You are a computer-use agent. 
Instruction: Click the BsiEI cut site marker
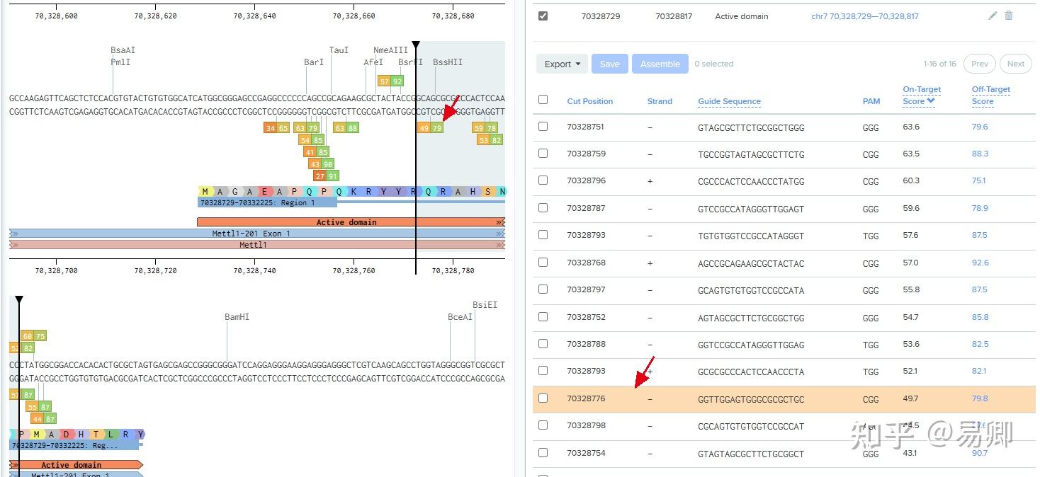coord(485,305)
